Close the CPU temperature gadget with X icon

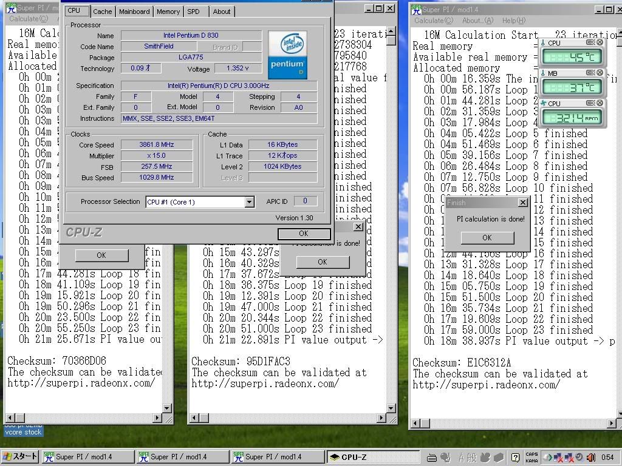coord(600,42)
